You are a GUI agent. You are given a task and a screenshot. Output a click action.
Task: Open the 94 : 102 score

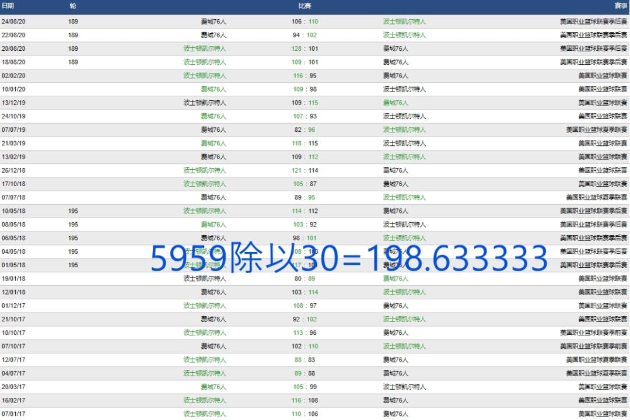coord(304,35)
